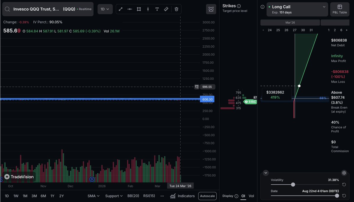Screen dimensions: 354x202
Task: Open the 1D interval dropdown
Action: [105, 9]
